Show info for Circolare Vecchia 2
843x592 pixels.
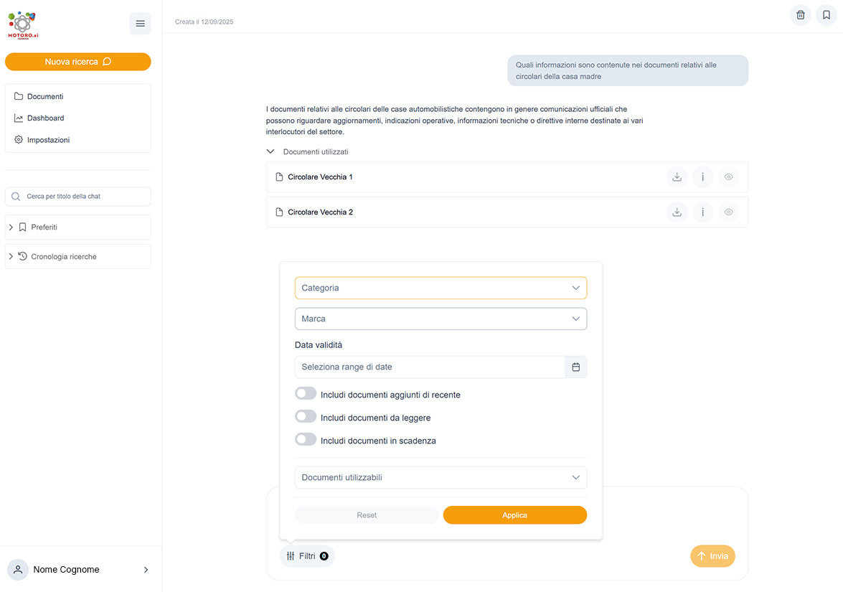click(702, 212)
